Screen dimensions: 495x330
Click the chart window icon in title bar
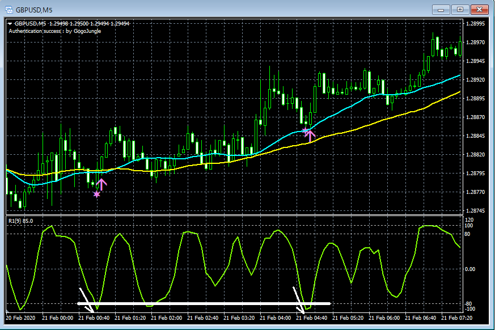click(x=8, y=9)
